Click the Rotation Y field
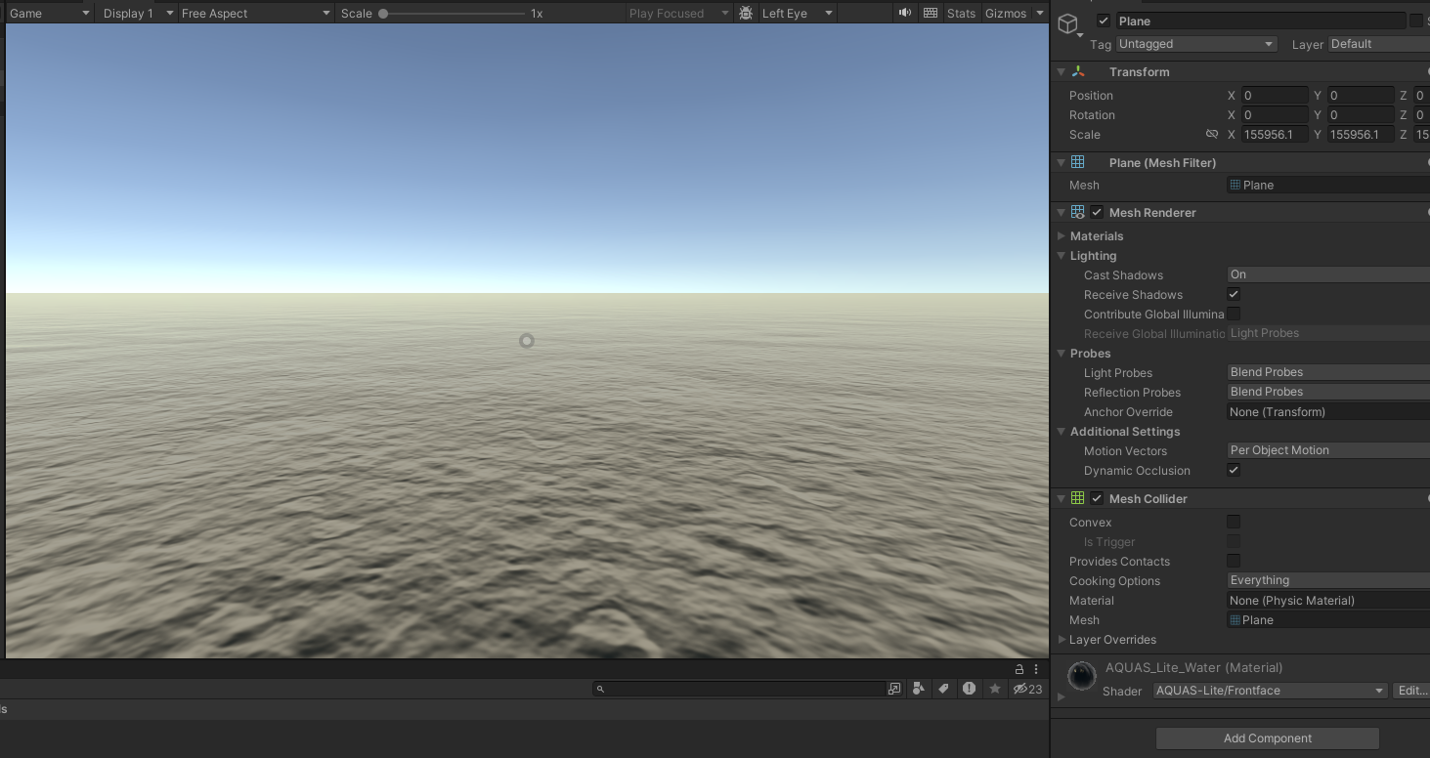1430x758 pixels. pos(1360,114)
